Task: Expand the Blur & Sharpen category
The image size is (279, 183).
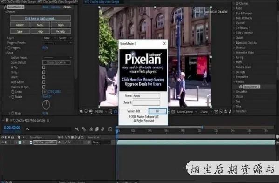Action: 234,13
